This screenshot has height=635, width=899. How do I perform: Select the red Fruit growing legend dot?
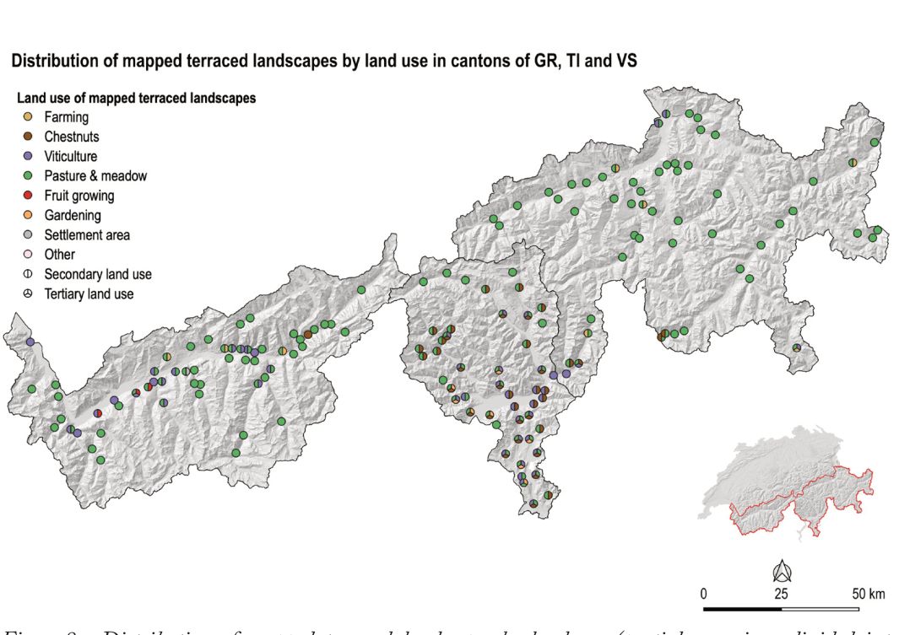(28, 196)
